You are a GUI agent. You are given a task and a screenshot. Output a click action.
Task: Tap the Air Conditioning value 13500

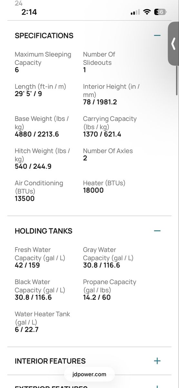coord(25,199)
